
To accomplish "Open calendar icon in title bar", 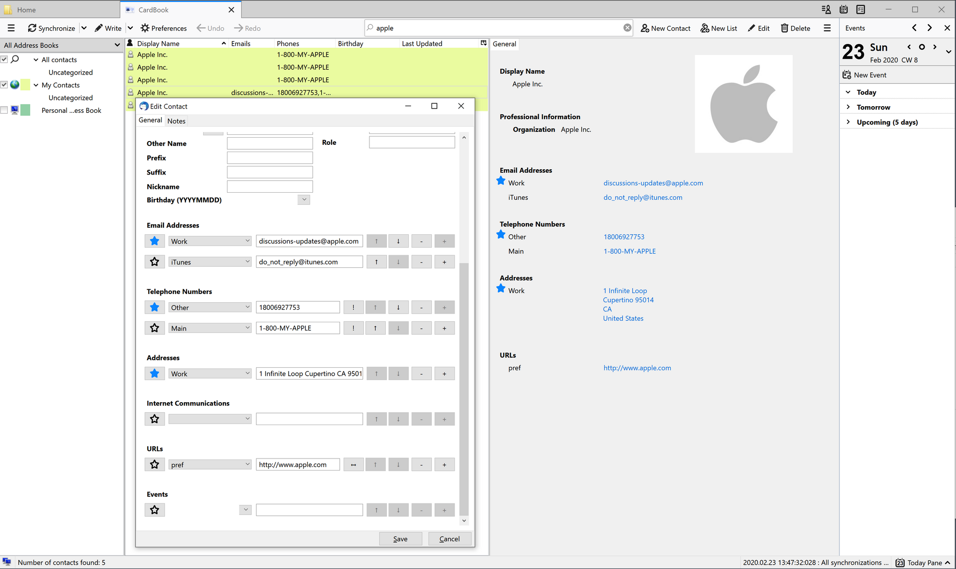I will [x=844, y=10].
